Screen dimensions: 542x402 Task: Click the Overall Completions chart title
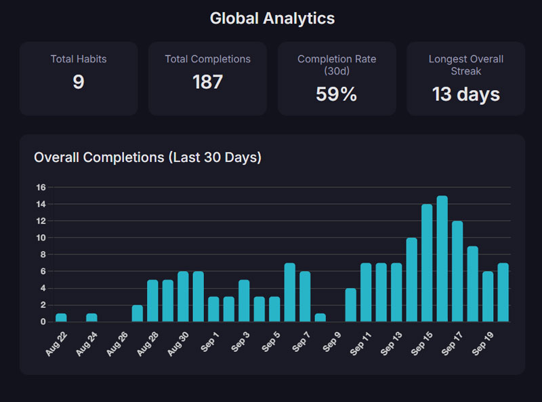point(148,157)
